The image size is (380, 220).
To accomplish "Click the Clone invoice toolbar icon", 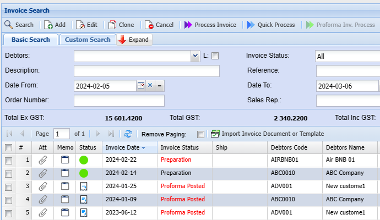I will [112, 25].
